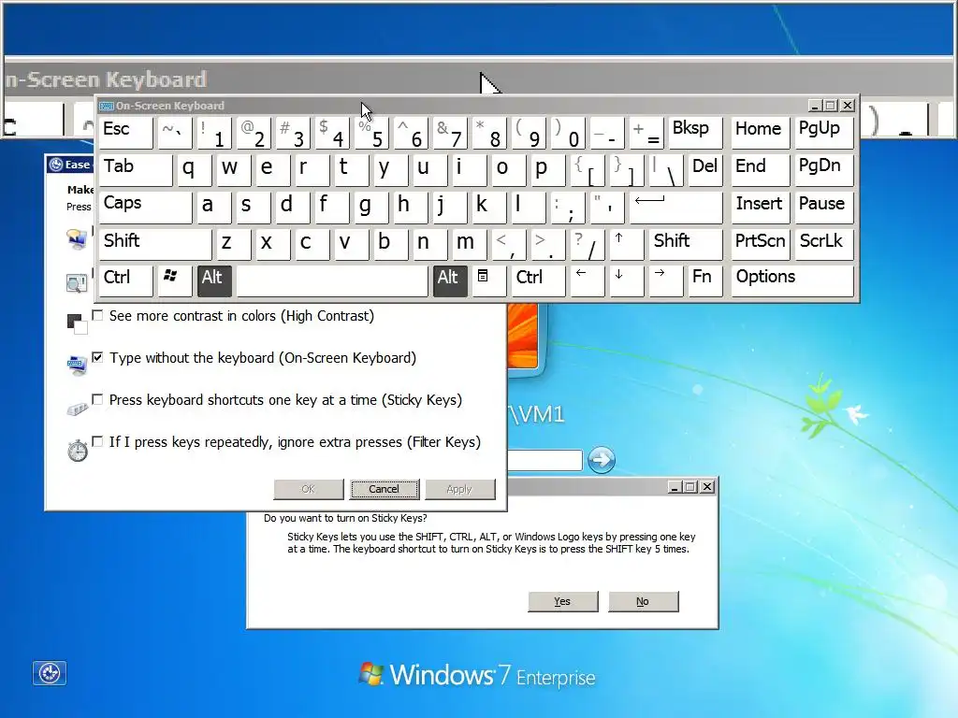Click the On-Screen Keyboard option icon

click(77, 365)
